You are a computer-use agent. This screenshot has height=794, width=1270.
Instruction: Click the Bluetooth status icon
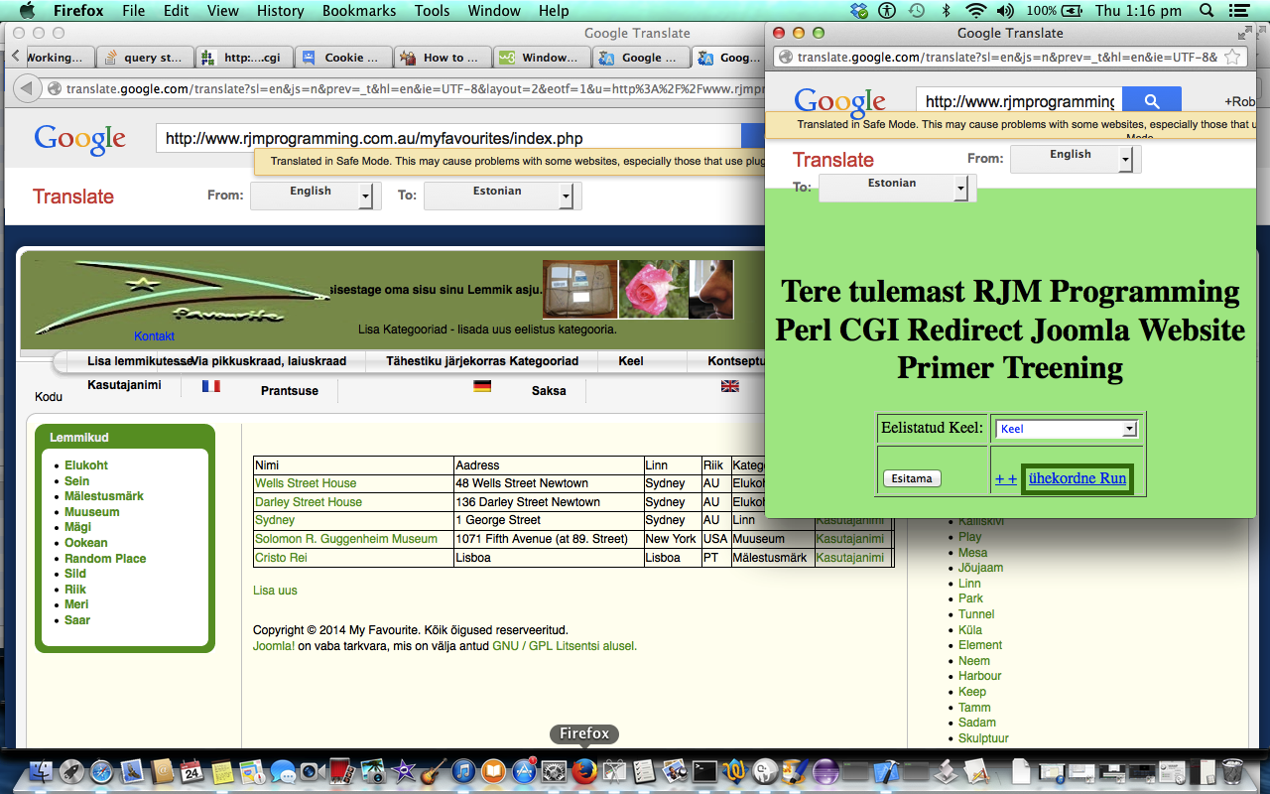pos(947,11)
